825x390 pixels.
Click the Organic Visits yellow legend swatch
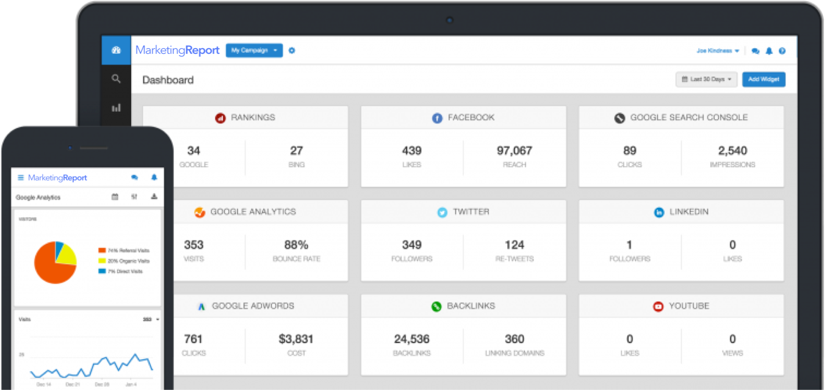click(102, 261)
